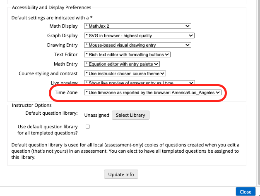Click the Time Zone field label
260x196 pixels.
[x=66, y=92]
